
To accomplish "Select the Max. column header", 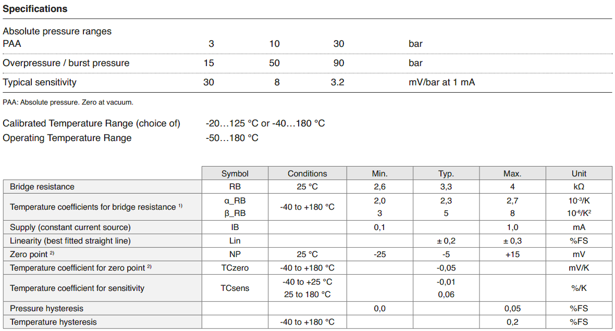I will [x=512, y=173].
